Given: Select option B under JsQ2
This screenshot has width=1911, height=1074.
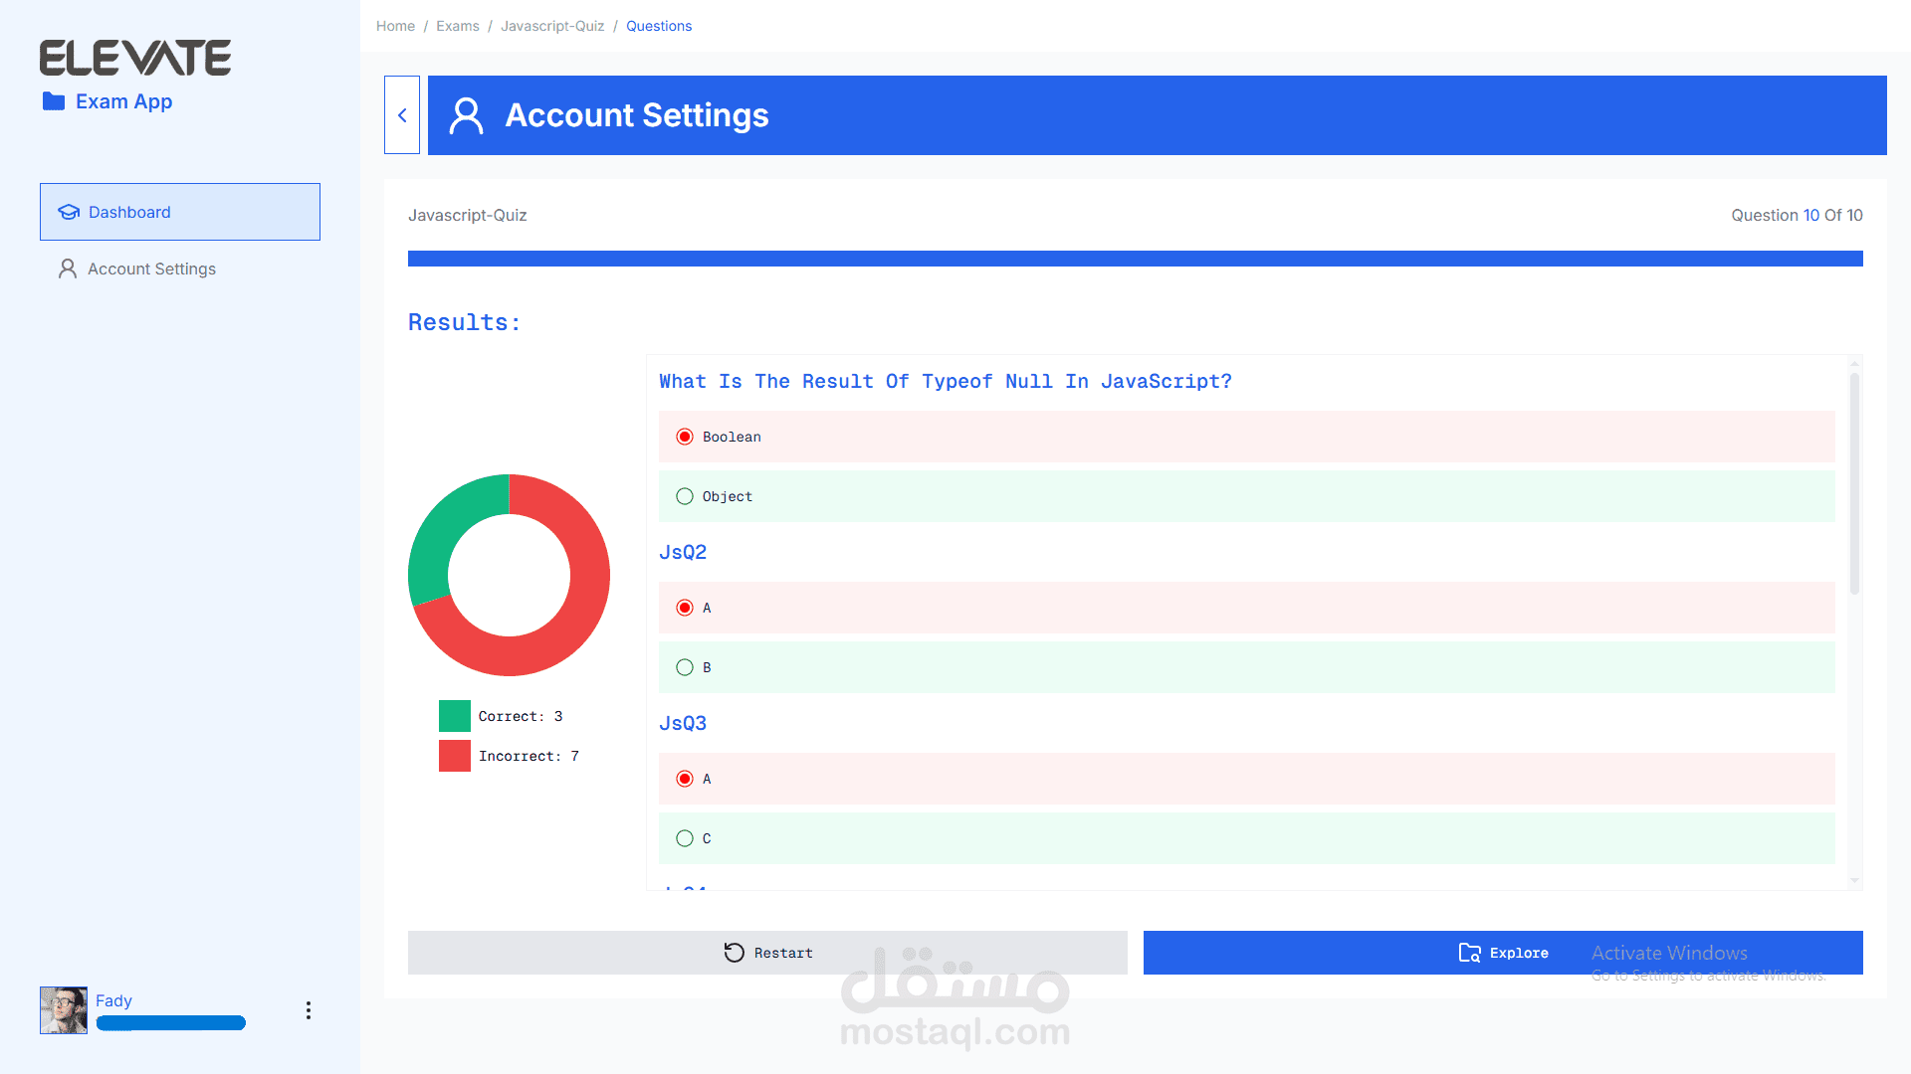Looking at the screenshot, I should 685,667.
